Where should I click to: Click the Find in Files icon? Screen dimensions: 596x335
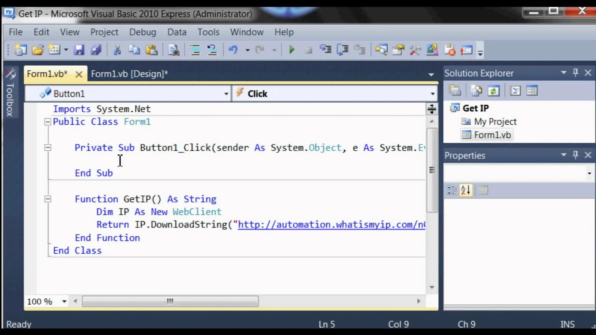(x=174, y=50)
